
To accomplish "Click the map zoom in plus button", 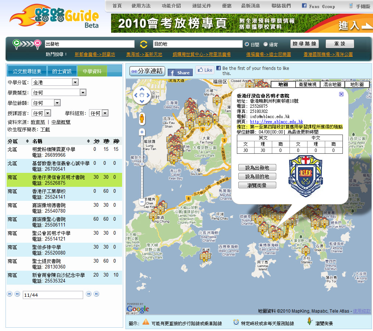I will tap(142, 132).
